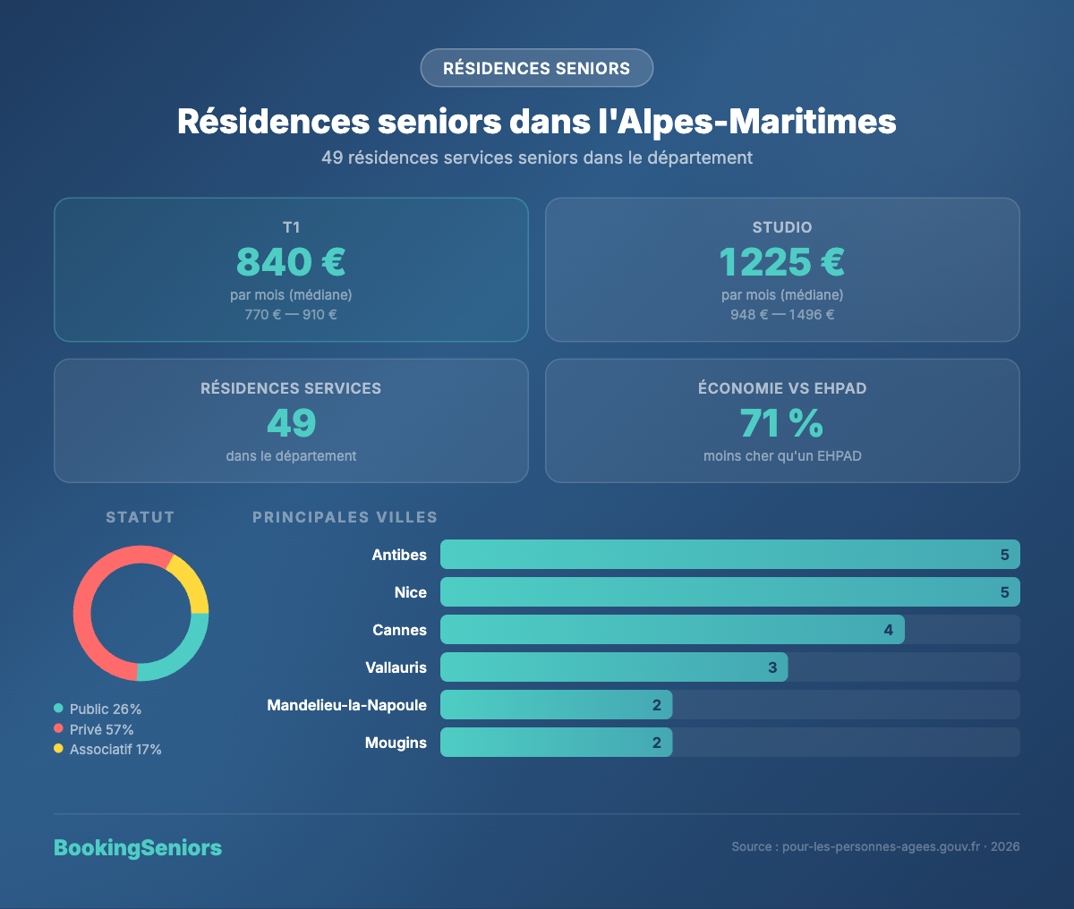
Task: Open the STUDIO price card
Action: [x=781, y=268]
